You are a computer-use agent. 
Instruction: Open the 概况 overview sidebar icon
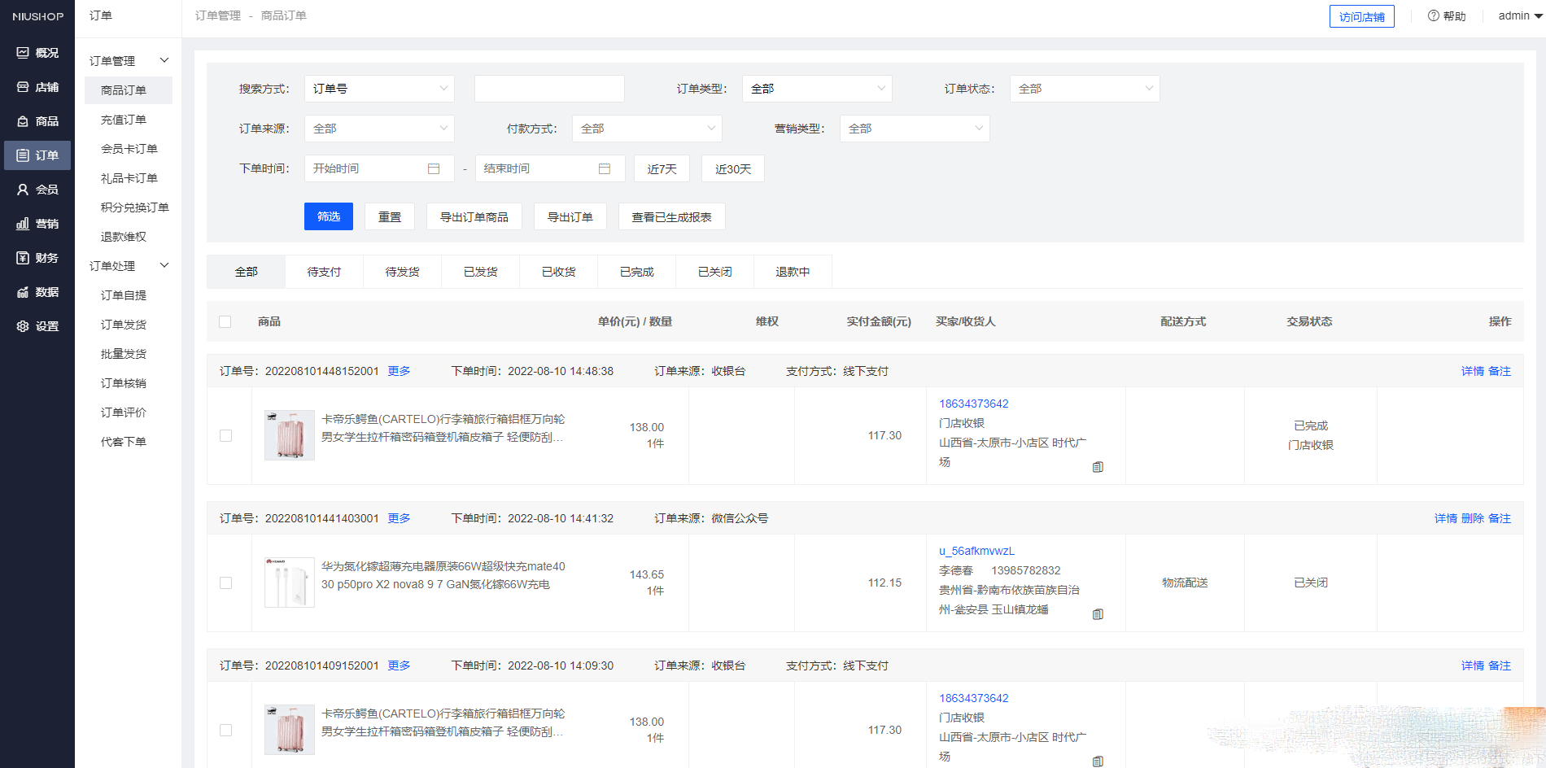coord(23,53)
